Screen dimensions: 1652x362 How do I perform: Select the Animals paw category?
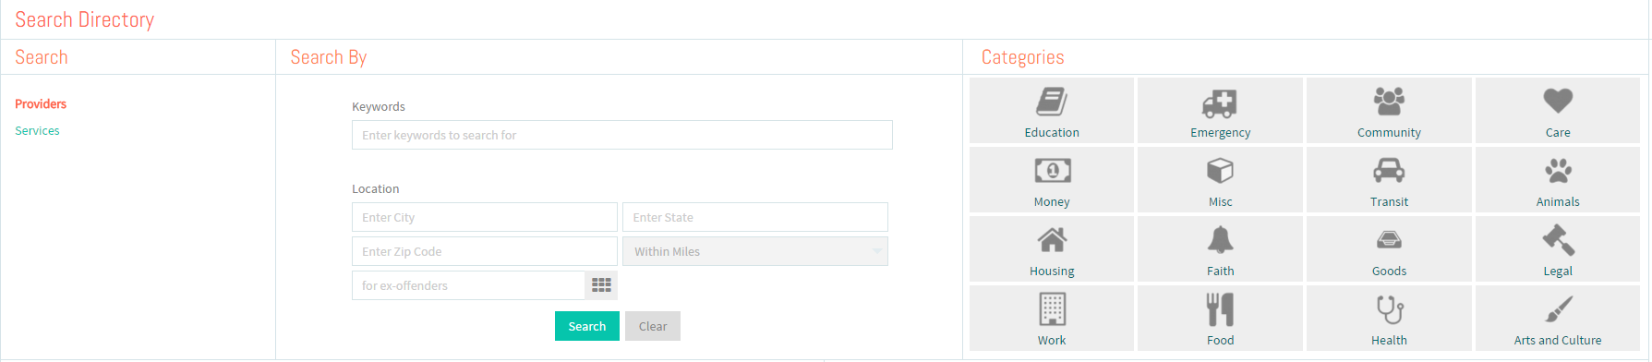point(1558,179)
